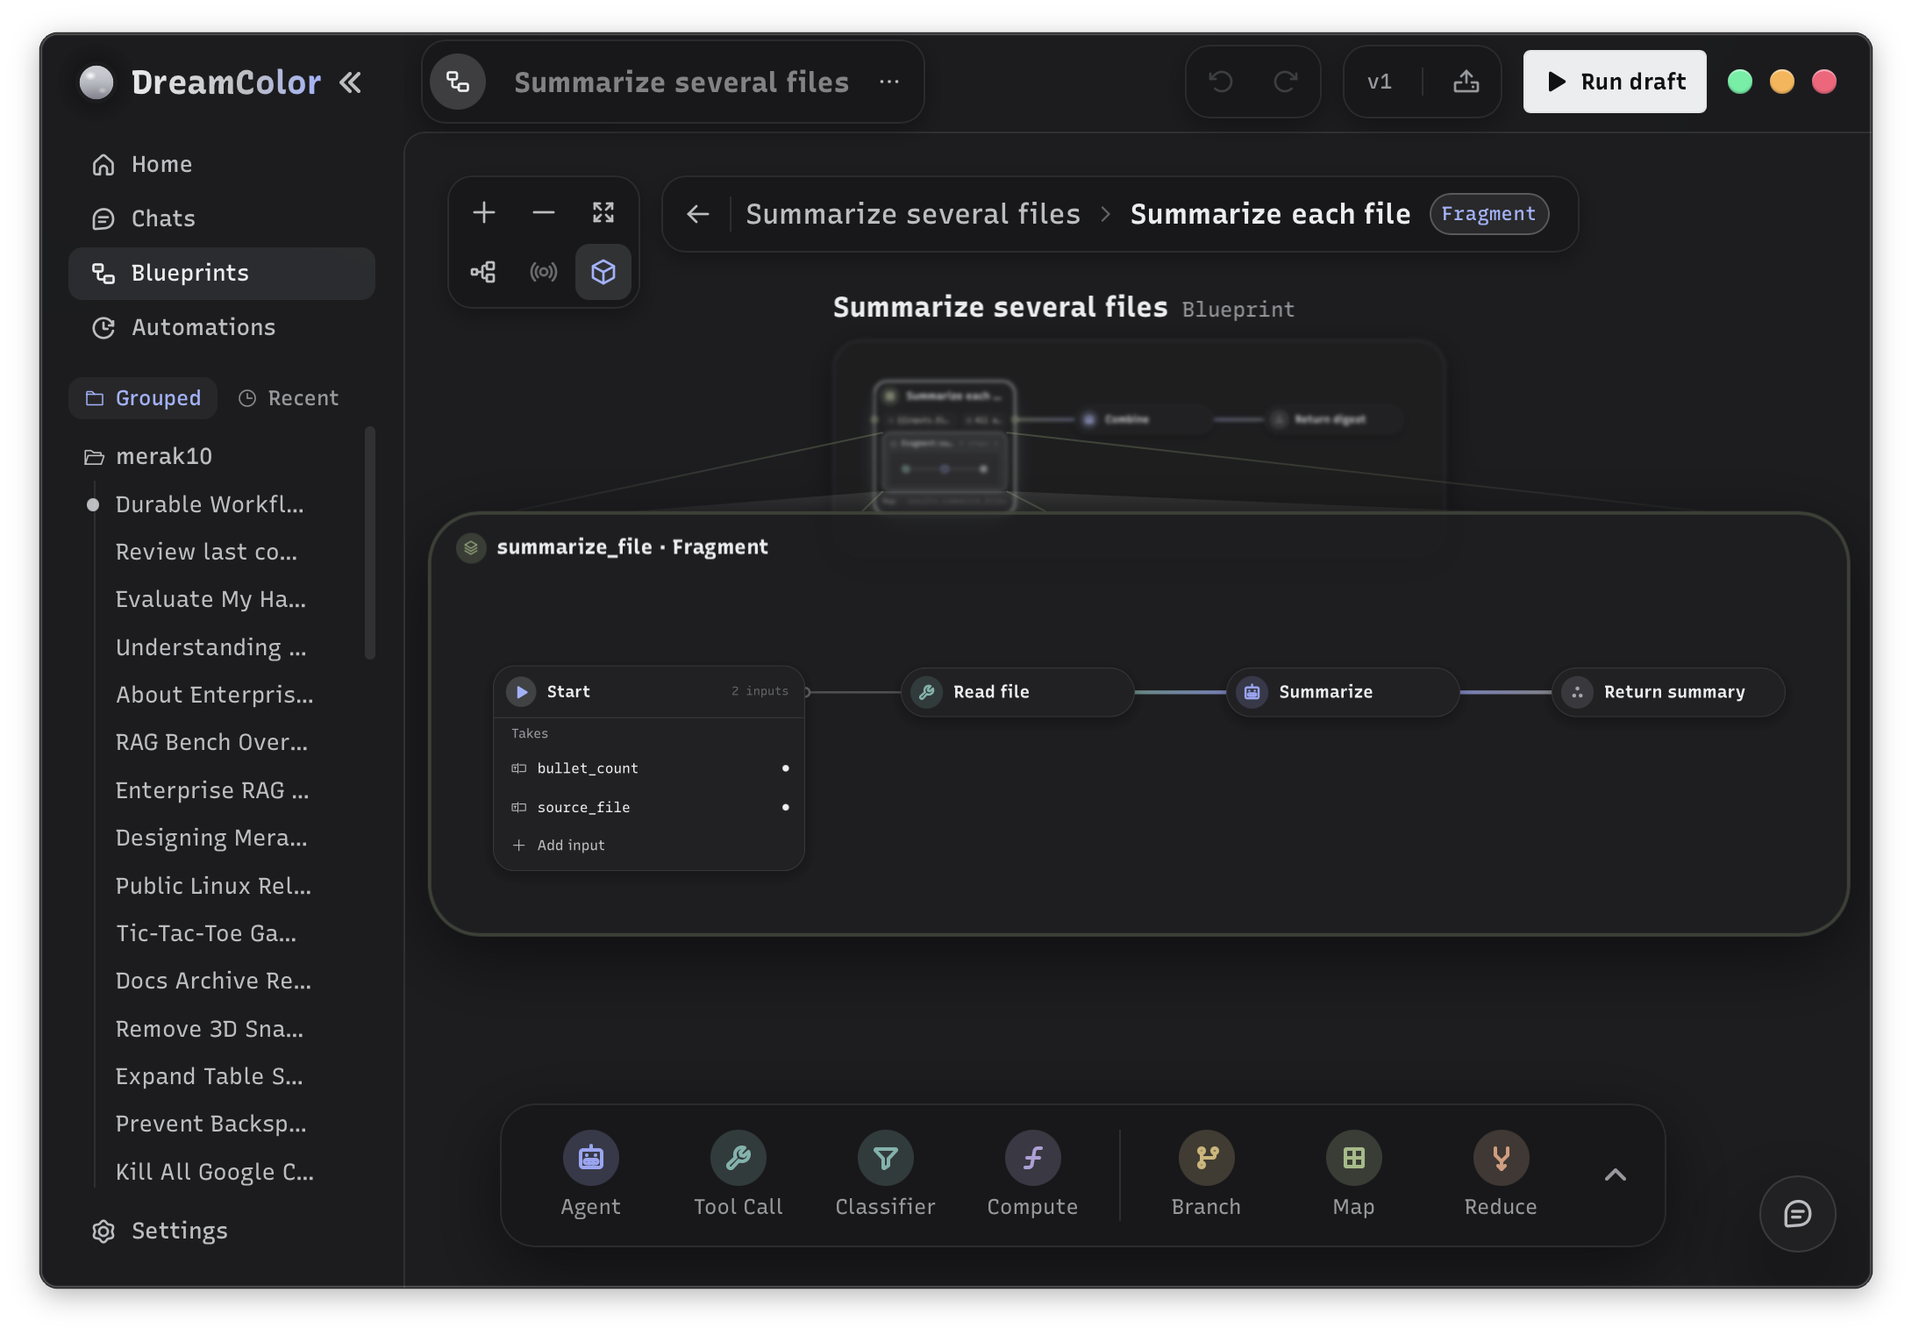1912x1335 pixels.
Task: Click the bullet_count input row
Action: coord(649,768)
